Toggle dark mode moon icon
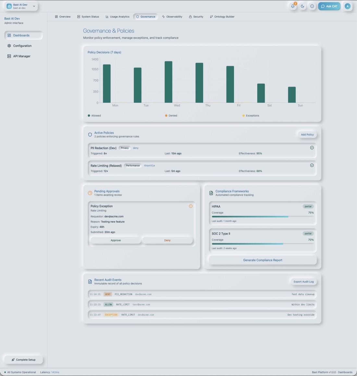 [x=302, y=6]
